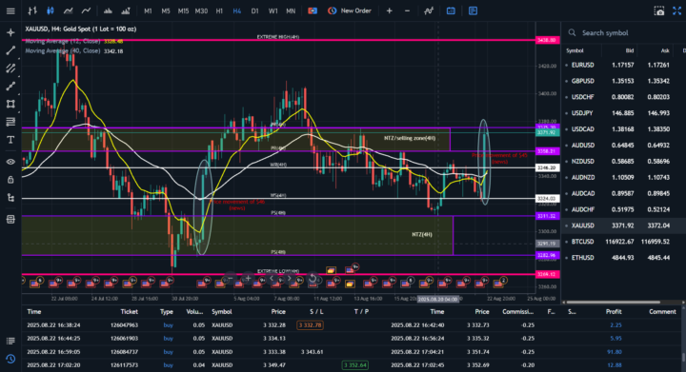The image size is (686, 372).
Task: Switch chart to bar chart type
Action: (x=32, y=10)
